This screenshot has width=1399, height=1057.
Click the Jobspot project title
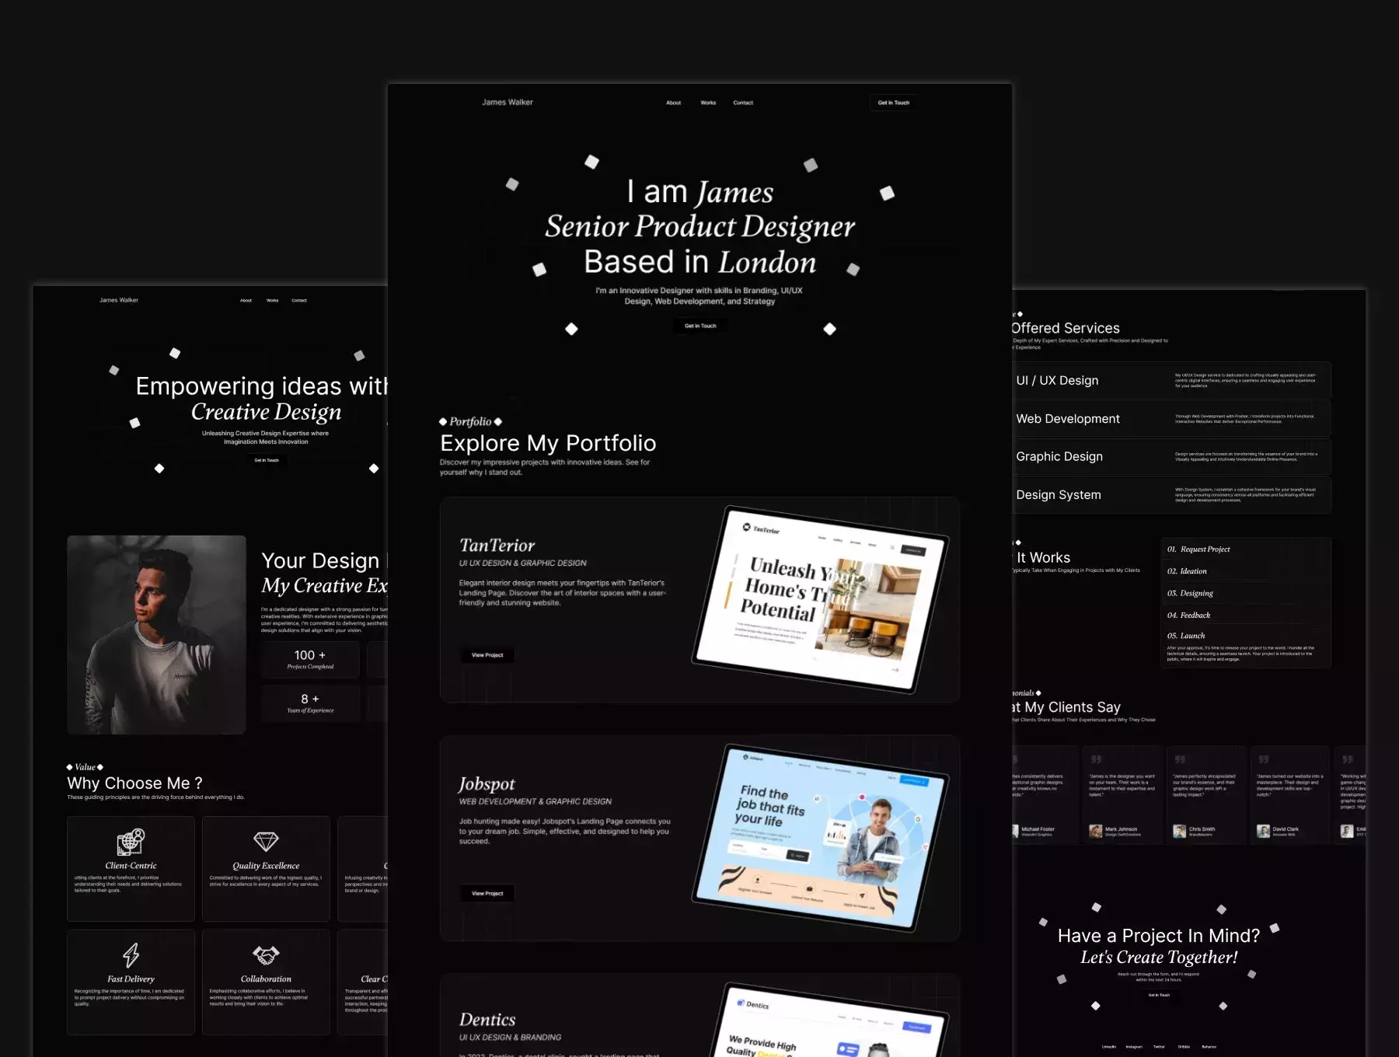(x=487, y=784)
